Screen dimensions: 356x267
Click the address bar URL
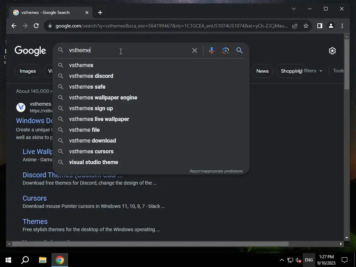(x=171, y=26)
